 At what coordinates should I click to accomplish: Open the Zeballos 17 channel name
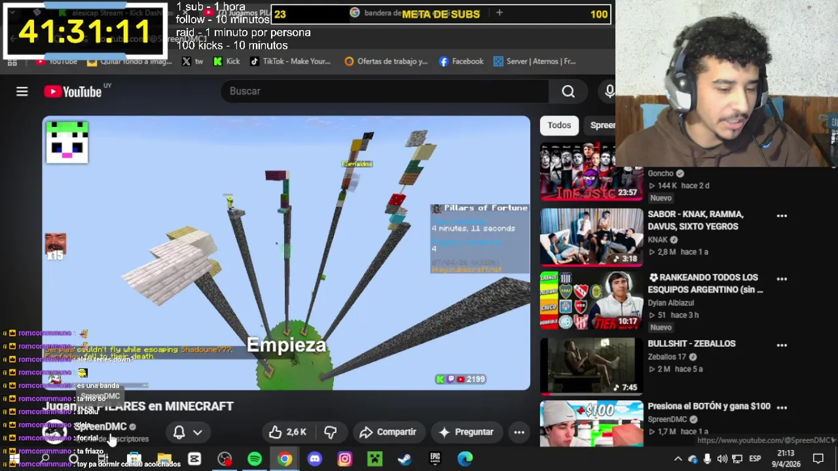click(x=667, y=357)
